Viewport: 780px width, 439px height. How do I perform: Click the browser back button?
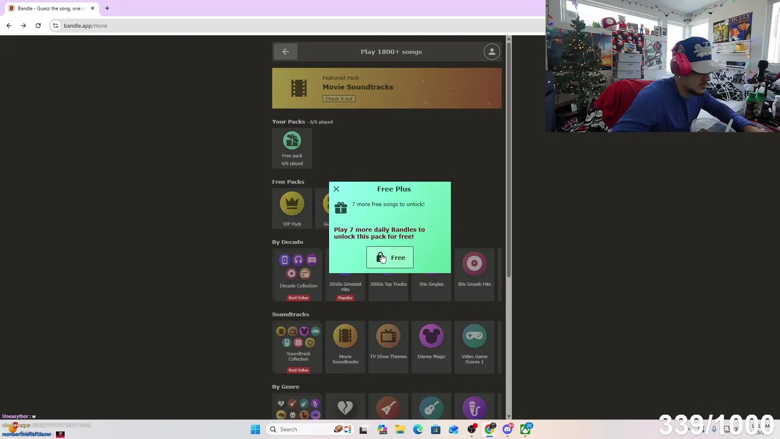9,26
